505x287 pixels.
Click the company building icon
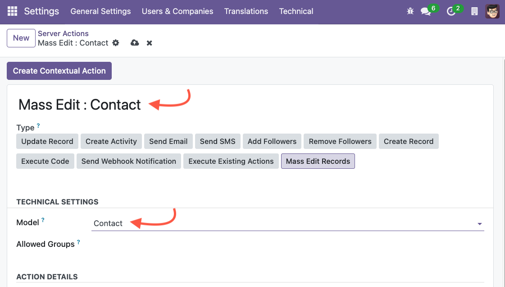tap(474, 12)
